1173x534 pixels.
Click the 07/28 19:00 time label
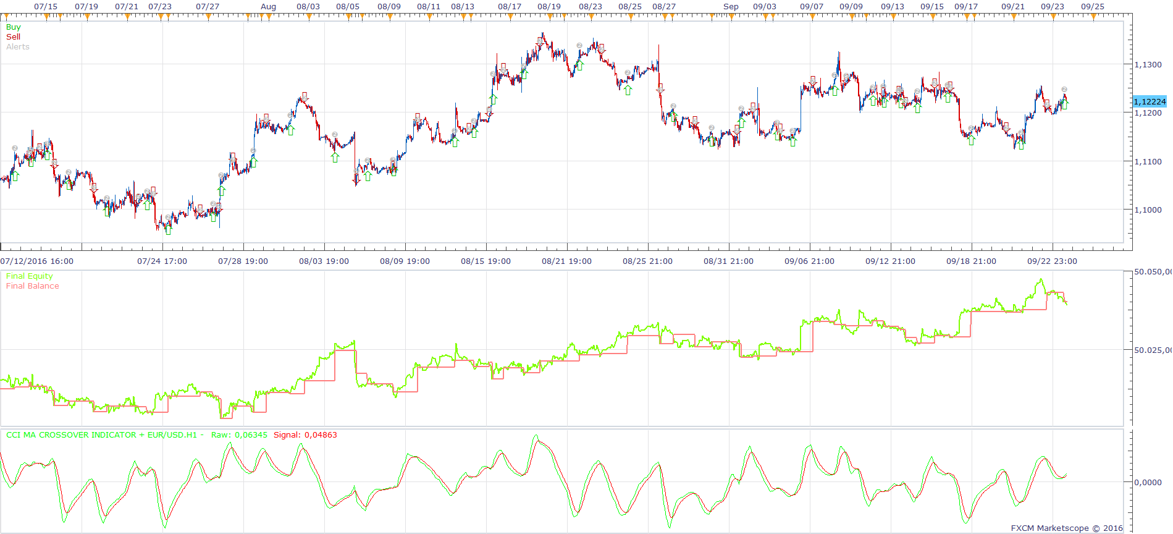pyautogui.click(x=243, y=261)
